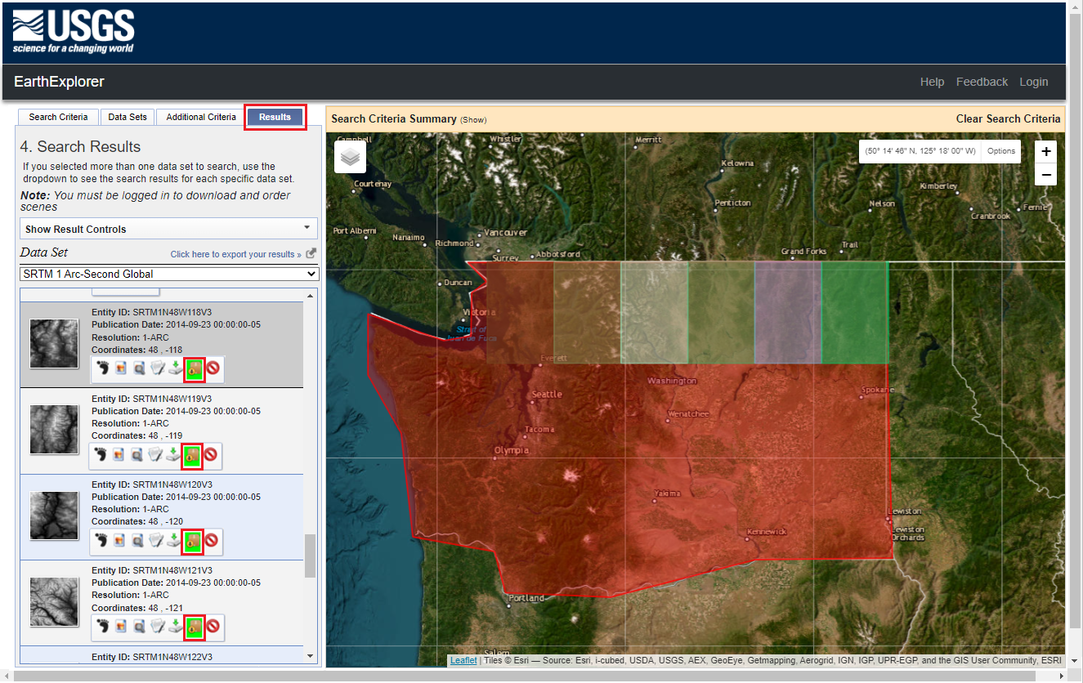Image resolution: width=1083 pixels, height=683 pixels.
Task: Show the Search Criteria Summary
Action: click(x=473, y=120)
